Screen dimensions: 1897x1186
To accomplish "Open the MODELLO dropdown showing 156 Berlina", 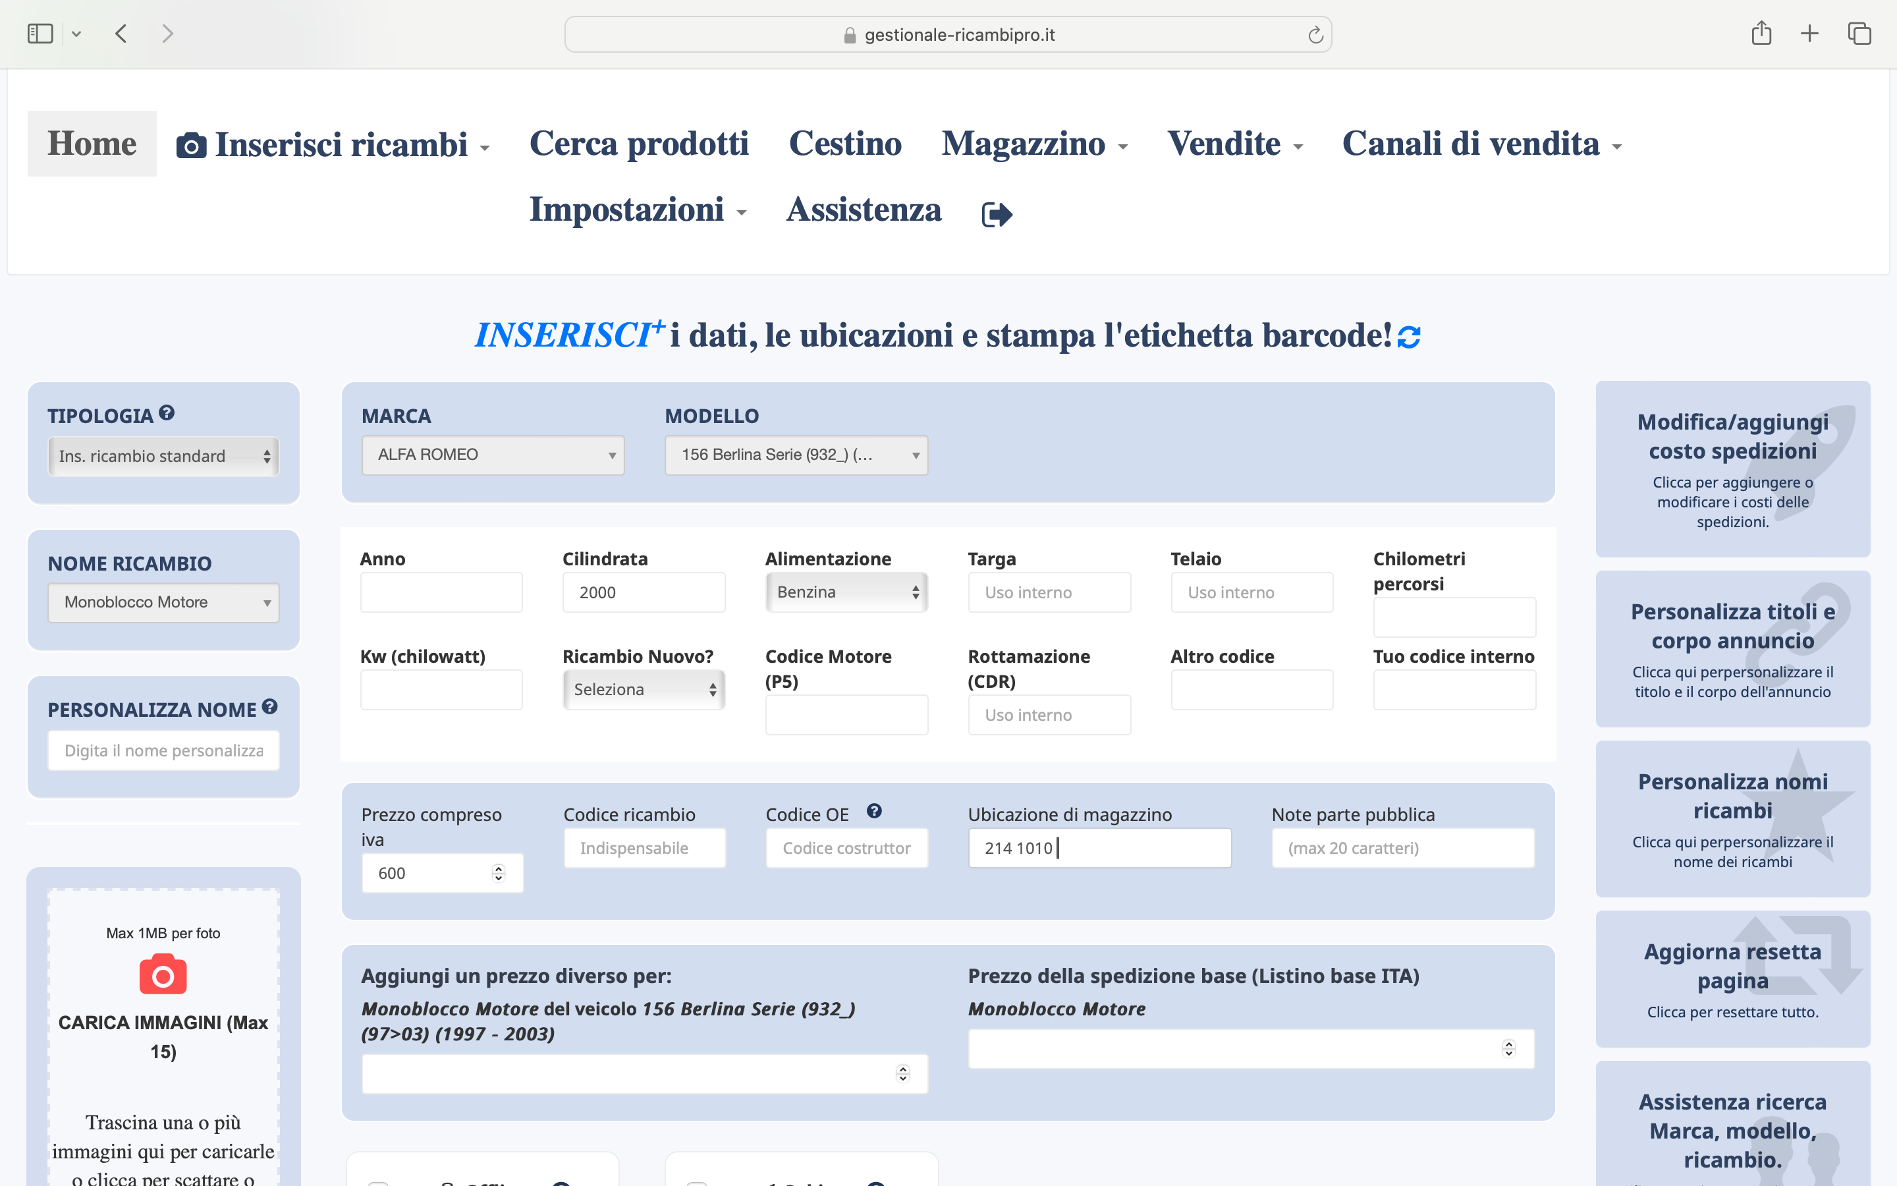I will [x=796, y=455].
